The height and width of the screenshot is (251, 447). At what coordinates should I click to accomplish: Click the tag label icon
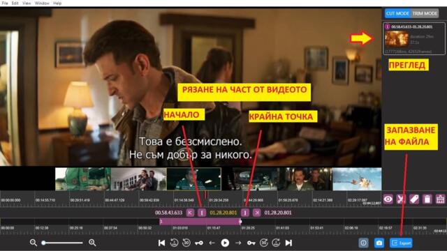(414, 199)
